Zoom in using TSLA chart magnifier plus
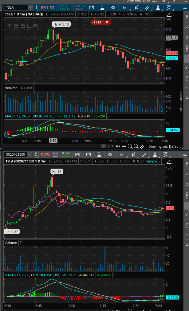Screen dimensions: 189x311 130,146
